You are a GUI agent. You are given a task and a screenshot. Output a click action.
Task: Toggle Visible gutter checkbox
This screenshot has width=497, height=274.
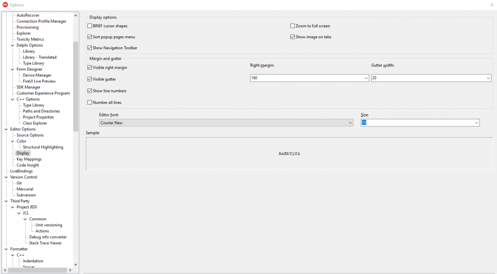89,79
